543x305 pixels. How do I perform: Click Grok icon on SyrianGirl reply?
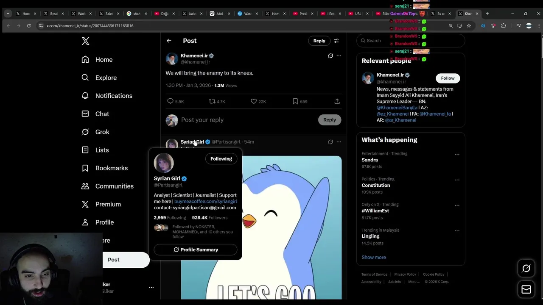pyautogui.click(x=330, y=142)
